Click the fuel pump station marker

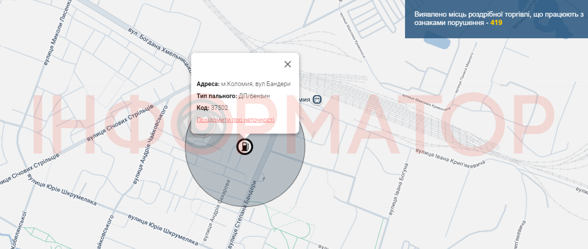(x=245, y=146)
